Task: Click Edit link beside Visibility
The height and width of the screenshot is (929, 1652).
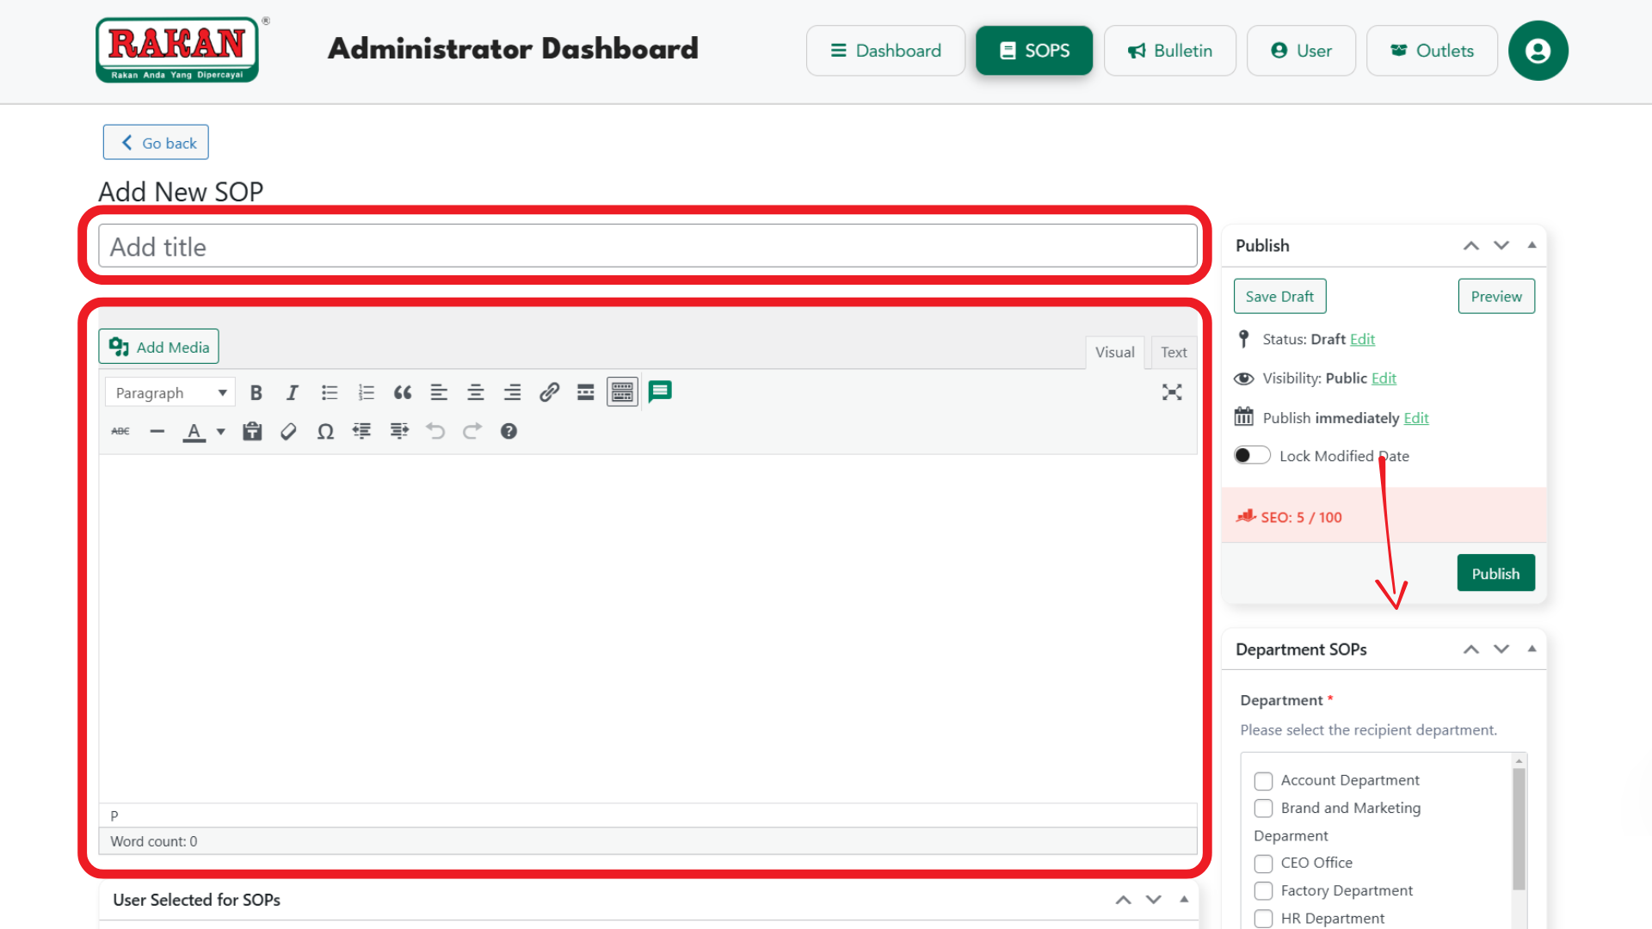Action: pyautogui.click(x=1384, y=378)
